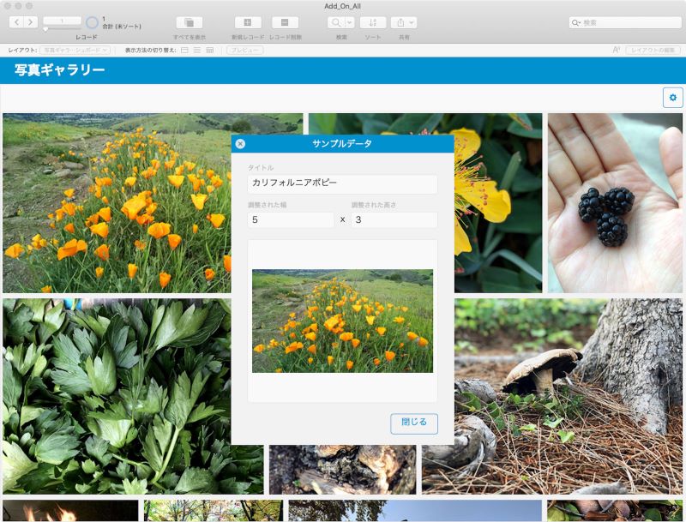This screenshot has height=522, width=686.
Task: Select the blackberries in hand photo
Action: point(615,203)
